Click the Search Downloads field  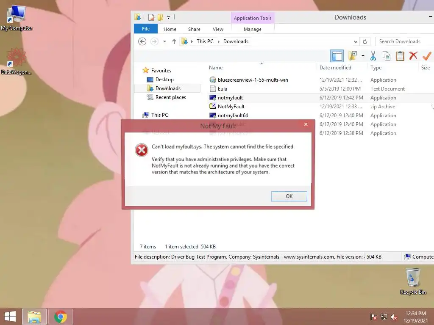(405, 41)
